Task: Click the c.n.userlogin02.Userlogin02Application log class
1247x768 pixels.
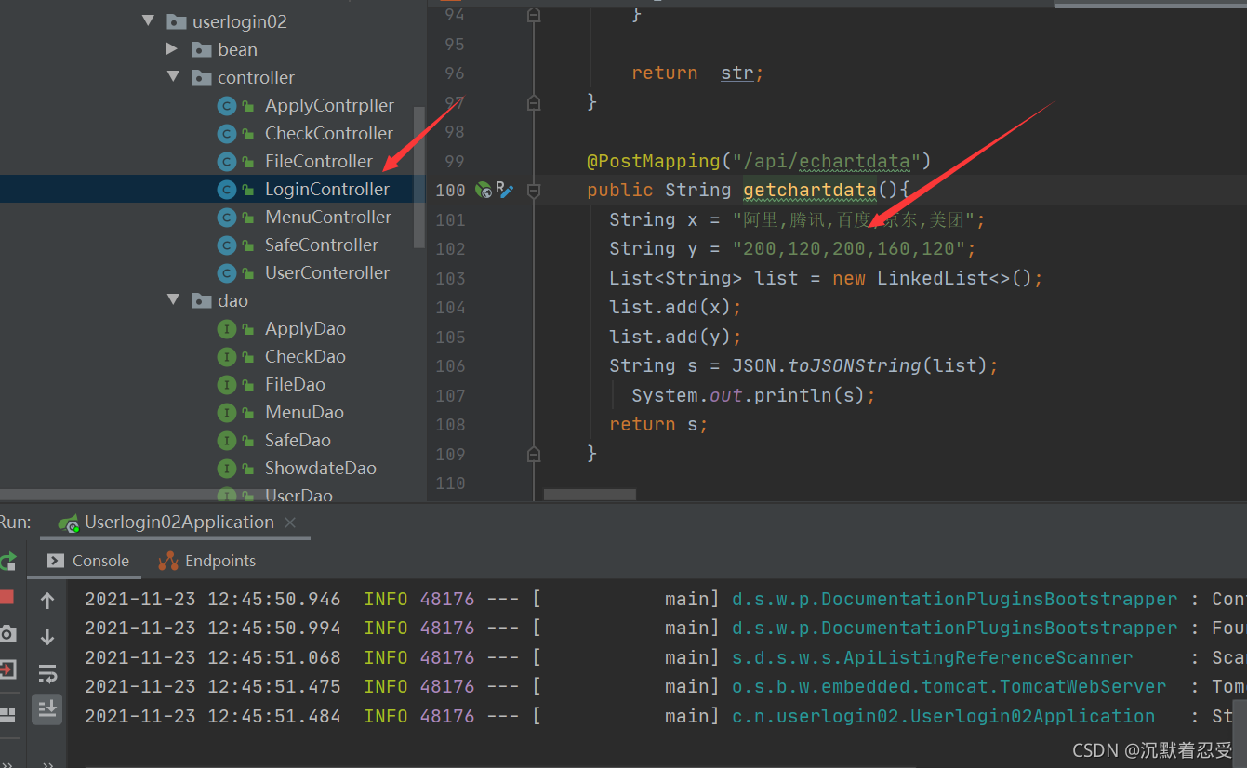Action: pyautogui.click(x=943, y=716)
